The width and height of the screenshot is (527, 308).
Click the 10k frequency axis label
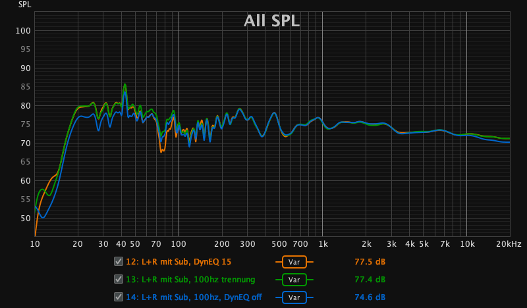click(466, 244)
